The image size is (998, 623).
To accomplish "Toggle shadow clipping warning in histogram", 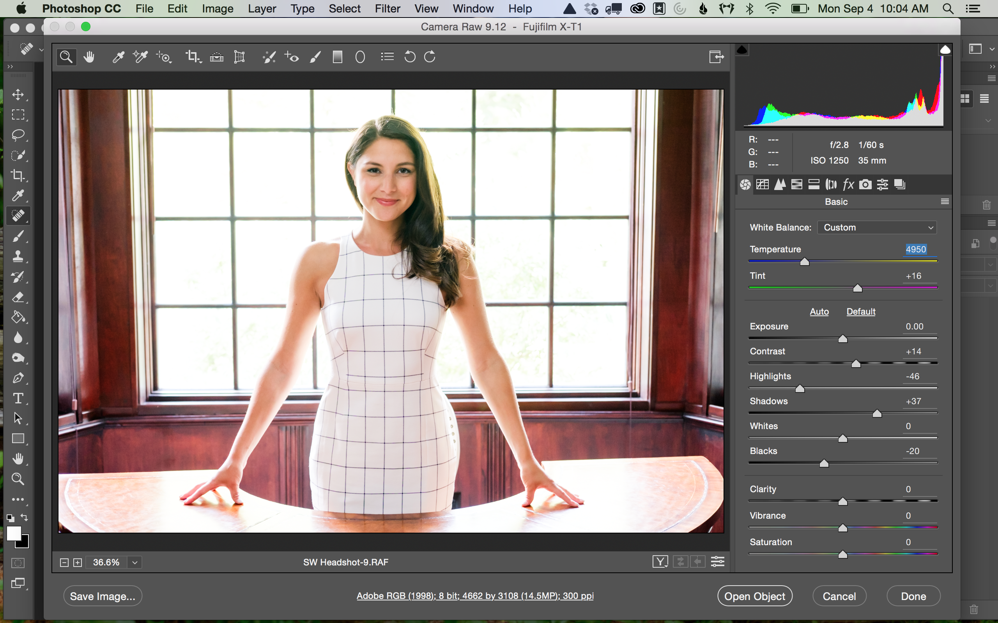I will tap(742, 50).
